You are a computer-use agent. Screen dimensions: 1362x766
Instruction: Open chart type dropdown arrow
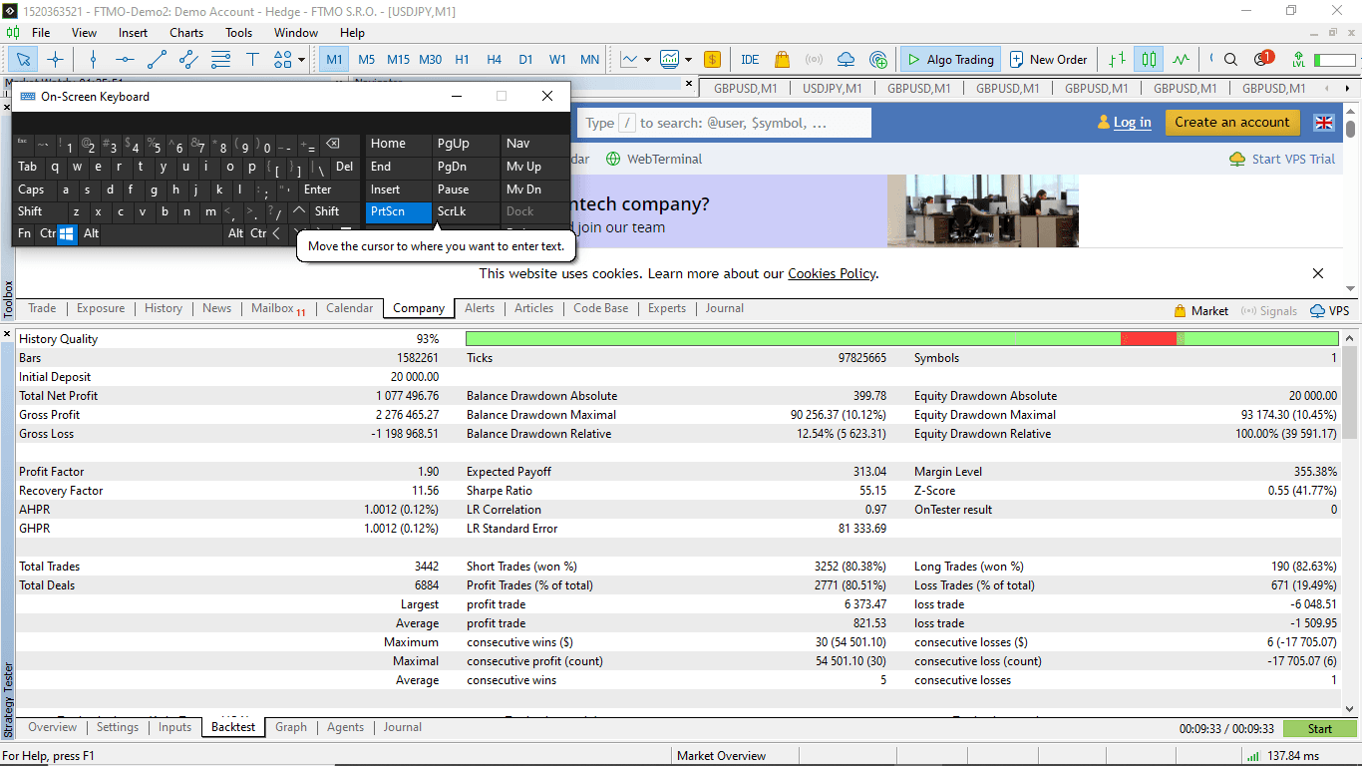(x=647, y=60)
